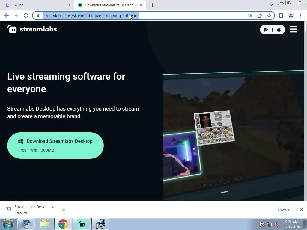The width and height of the screenshot is (307, 230).
Task: Close the Twitch tab
Action: (x=70, y=5)
